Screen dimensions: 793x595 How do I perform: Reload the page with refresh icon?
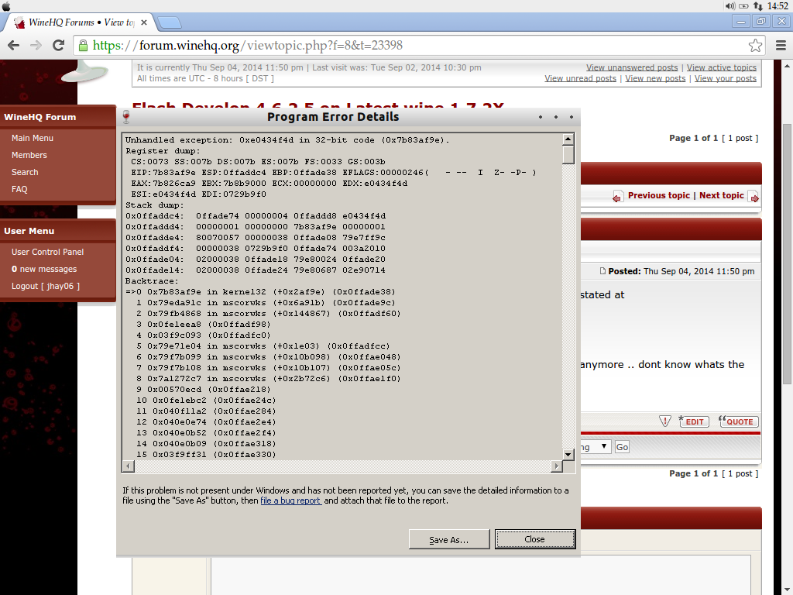coord(59,46)
